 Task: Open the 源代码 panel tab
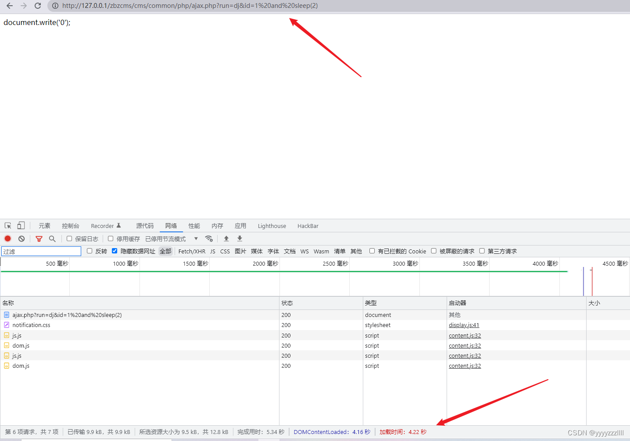pos(145,226)
